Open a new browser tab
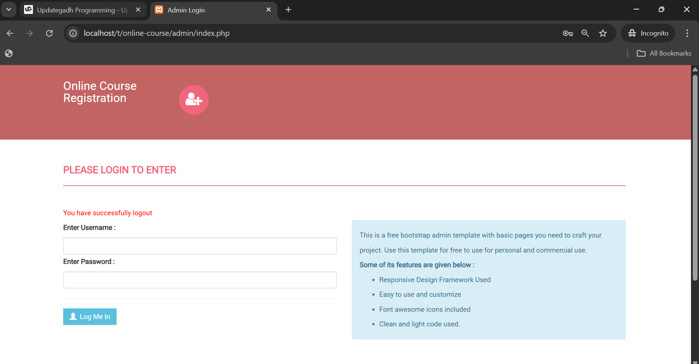Screen dimensions: 699x364 point(288,10)
